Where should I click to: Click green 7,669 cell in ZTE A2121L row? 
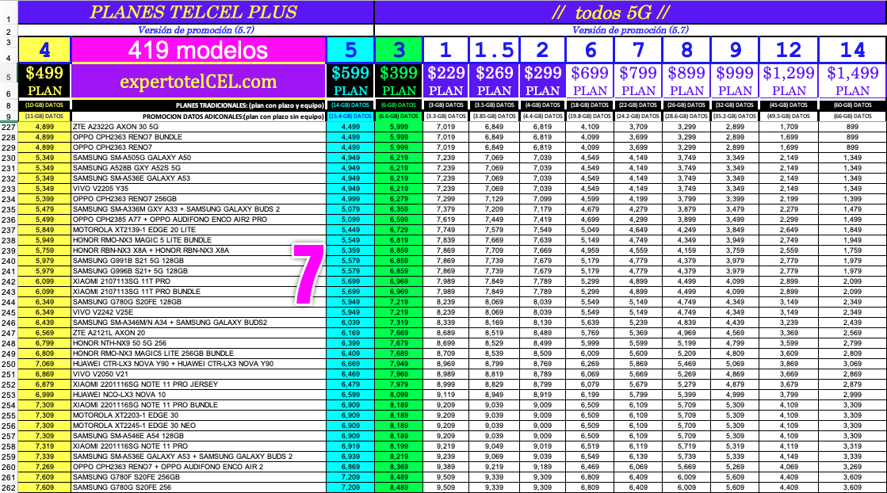coord(399,333)
